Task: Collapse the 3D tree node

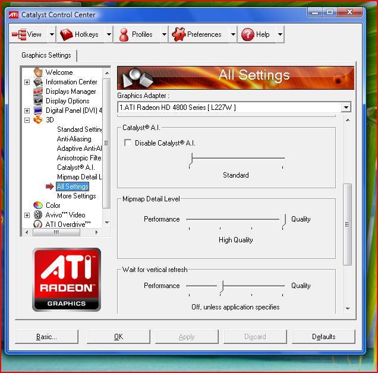Action: [27, 120]
